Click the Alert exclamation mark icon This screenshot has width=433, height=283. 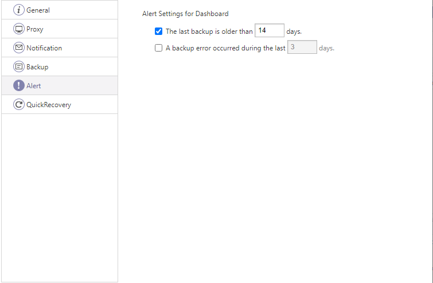point(19,86)
